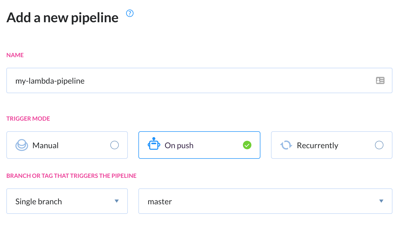The height and width of the screenshot is (226, 402).
Task: Focus the pipeline name input field
Action: 199,80
